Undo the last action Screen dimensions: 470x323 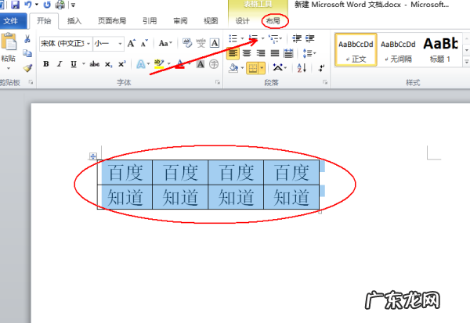click(28, 5)
